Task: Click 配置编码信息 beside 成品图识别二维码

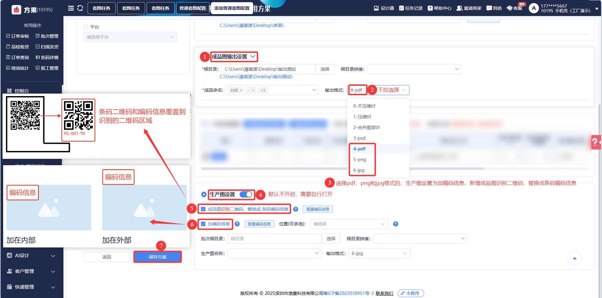Action: (318, 209)
